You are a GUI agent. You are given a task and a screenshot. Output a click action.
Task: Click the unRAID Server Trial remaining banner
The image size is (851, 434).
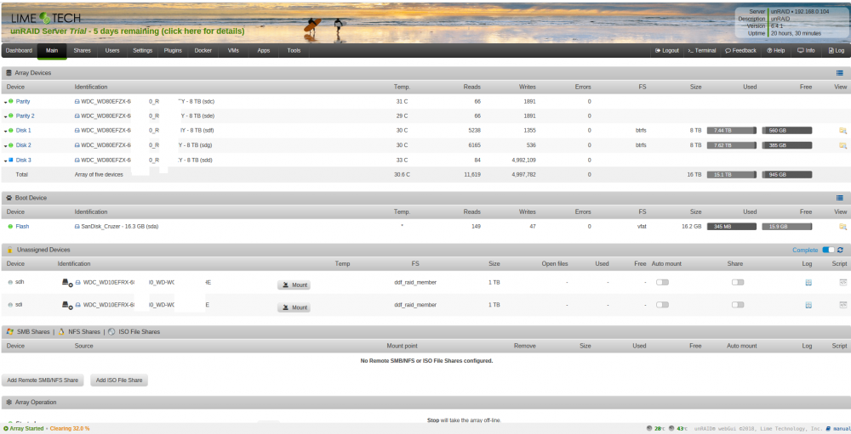click(127, 31)
